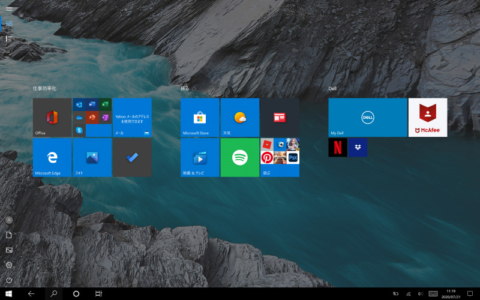Open the 映画 & テレビ tile
The width and height of the screenshot is (480, 300).
[x=200, y=157]
